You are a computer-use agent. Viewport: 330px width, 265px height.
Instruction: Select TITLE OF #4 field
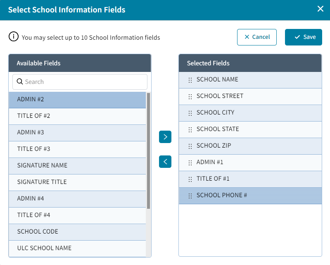pyautogui.click(x=77, y=216)
